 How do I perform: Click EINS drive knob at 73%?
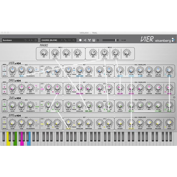pos(169,123)
